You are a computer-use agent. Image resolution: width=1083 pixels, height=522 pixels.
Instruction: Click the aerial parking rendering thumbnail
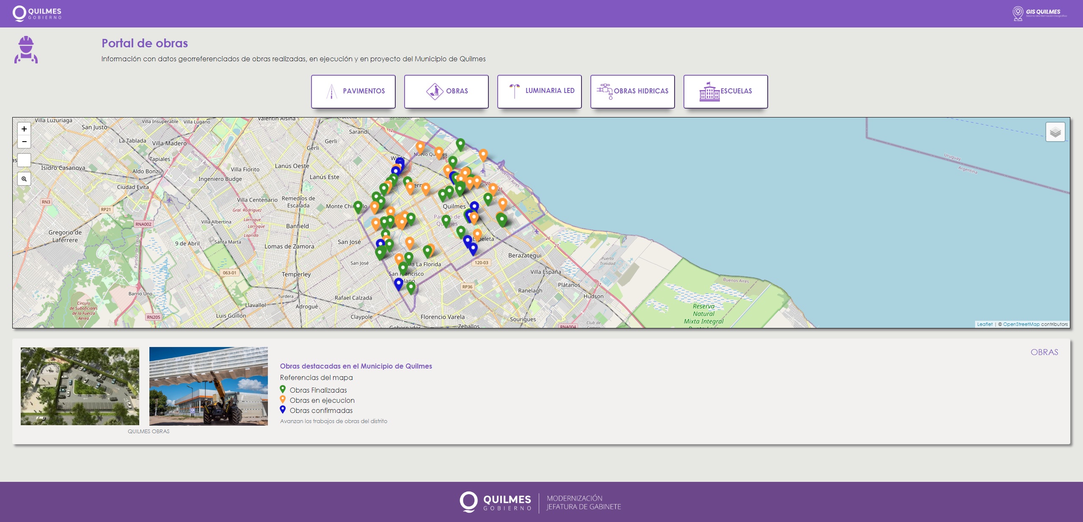coord(80,386)
